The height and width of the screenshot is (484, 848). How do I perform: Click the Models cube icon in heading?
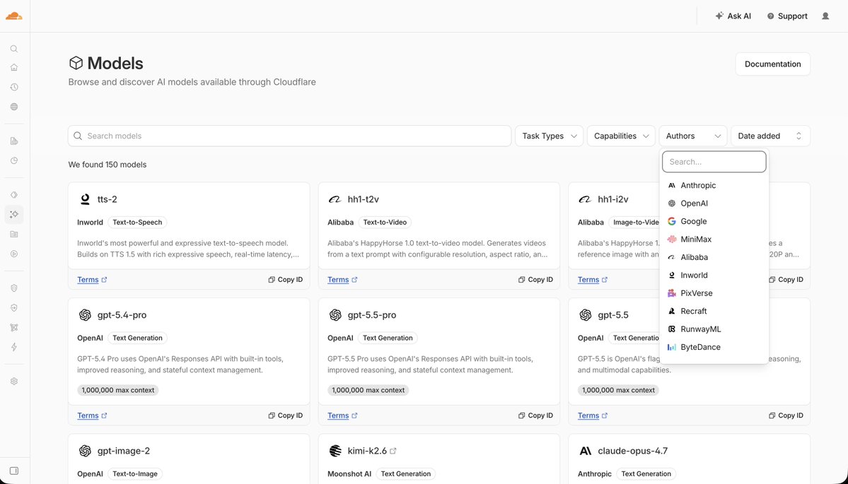76,63
